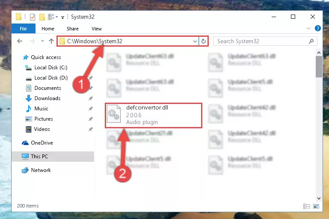Open Local Disk (D:) in sidebar
Viewport: 329px width, 219px height.
tap(51, 78)
